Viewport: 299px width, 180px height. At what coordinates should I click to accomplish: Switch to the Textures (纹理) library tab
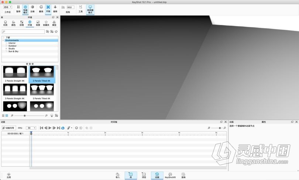click(x=21, y=24)
